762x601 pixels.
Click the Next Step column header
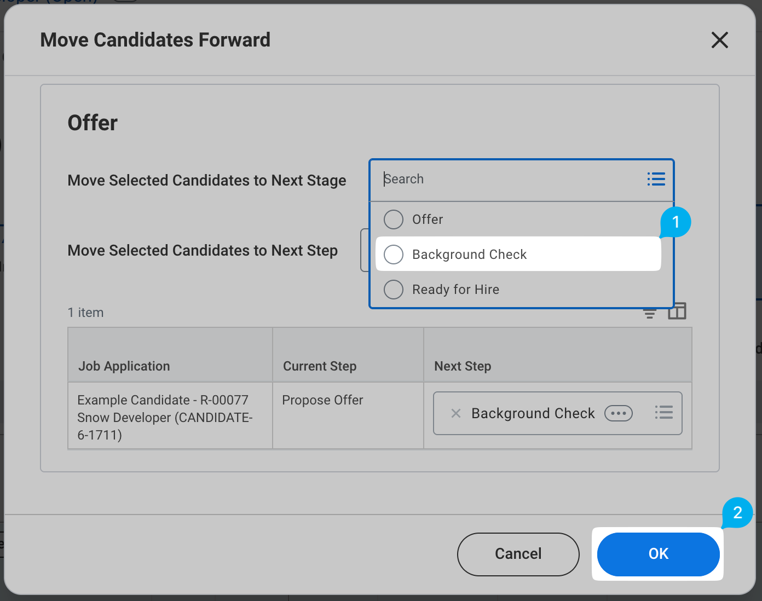[463, 366]
